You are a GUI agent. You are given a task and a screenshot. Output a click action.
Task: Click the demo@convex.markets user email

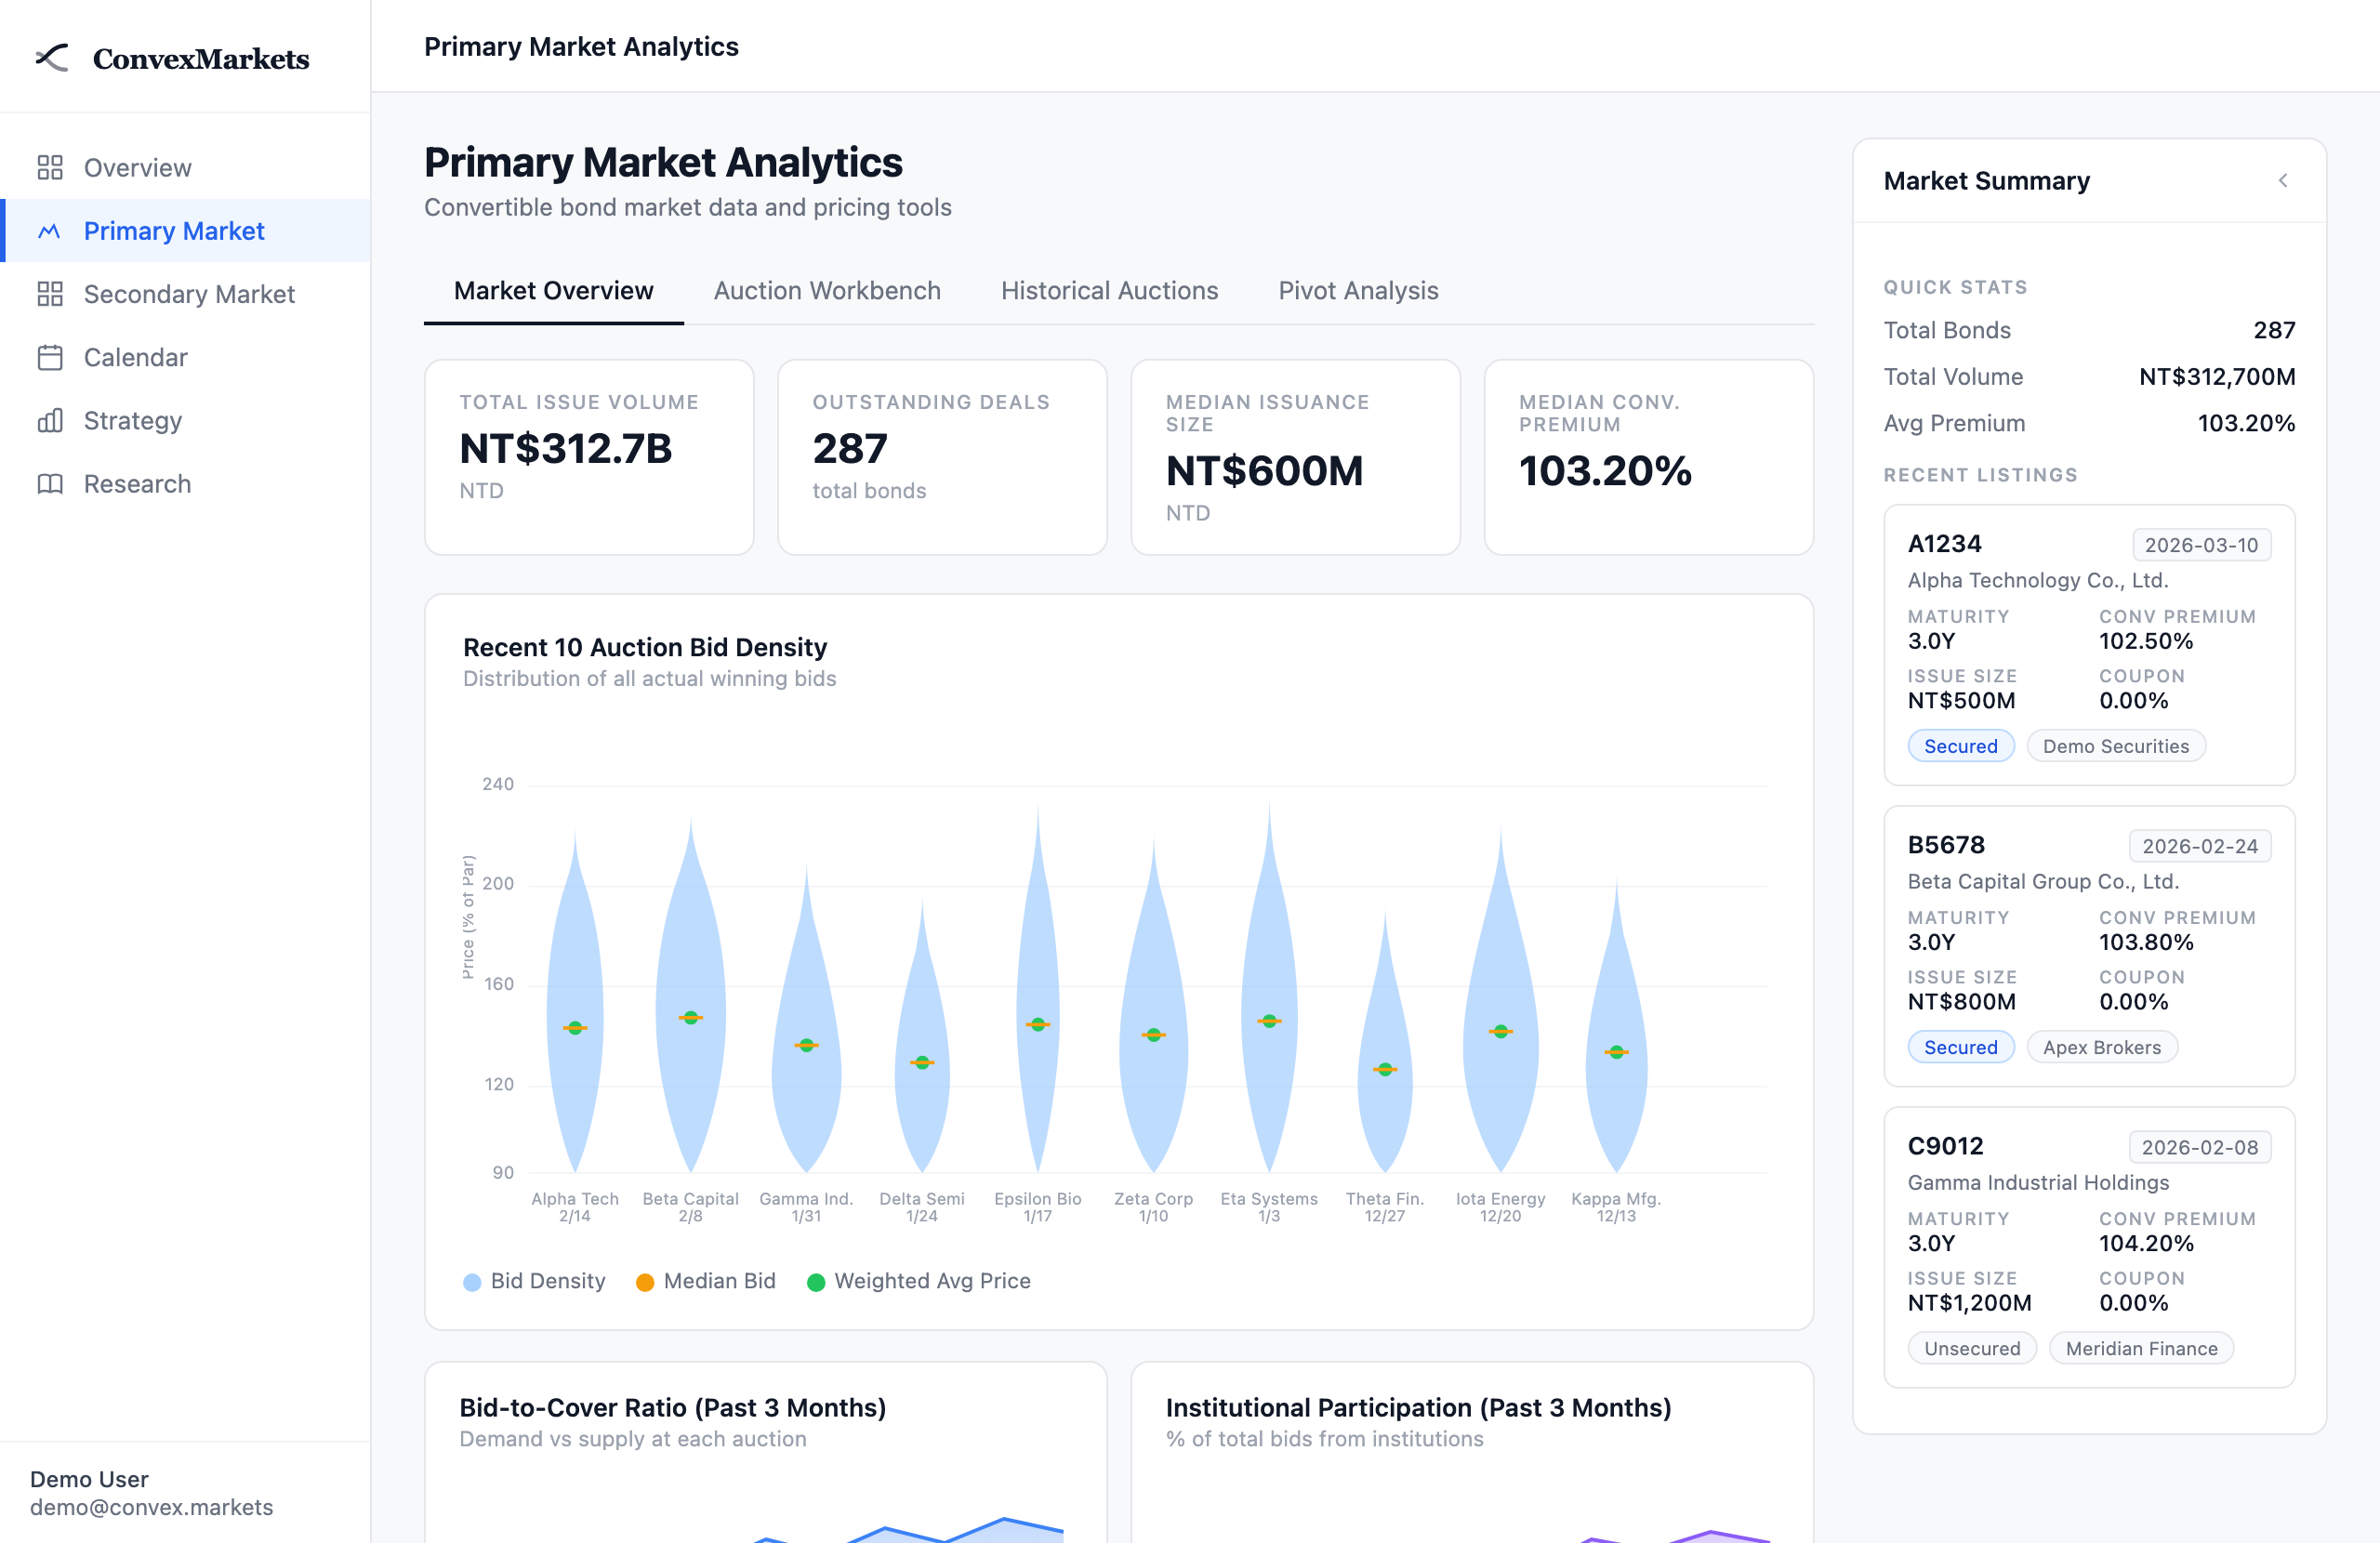151,1507
